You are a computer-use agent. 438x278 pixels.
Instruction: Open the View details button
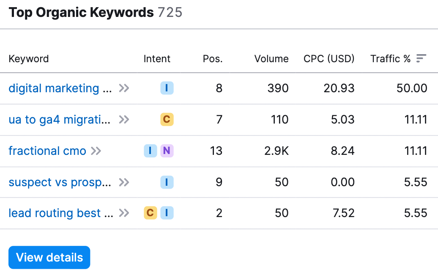(49, 257)
